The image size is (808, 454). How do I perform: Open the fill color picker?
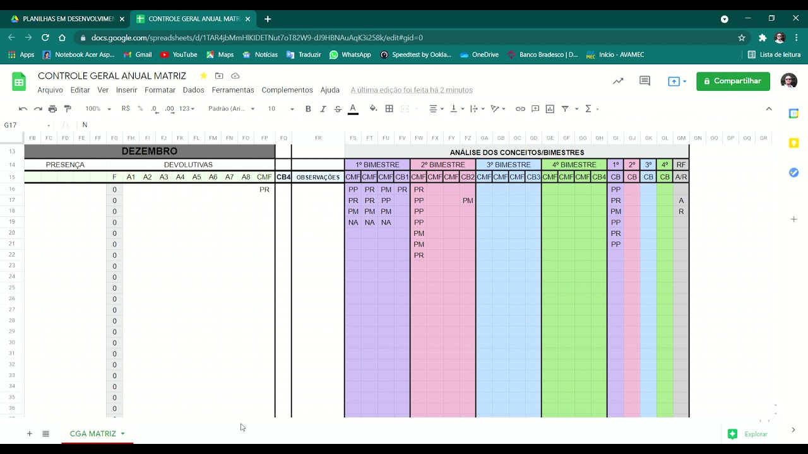[373, 109]
